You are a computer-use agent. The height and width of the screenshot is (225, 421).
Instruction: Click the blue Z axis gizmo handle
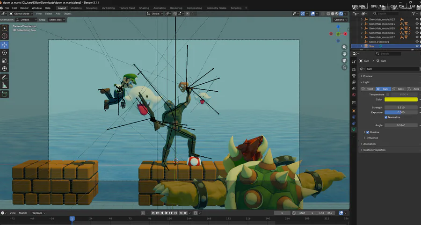[338, 27]
